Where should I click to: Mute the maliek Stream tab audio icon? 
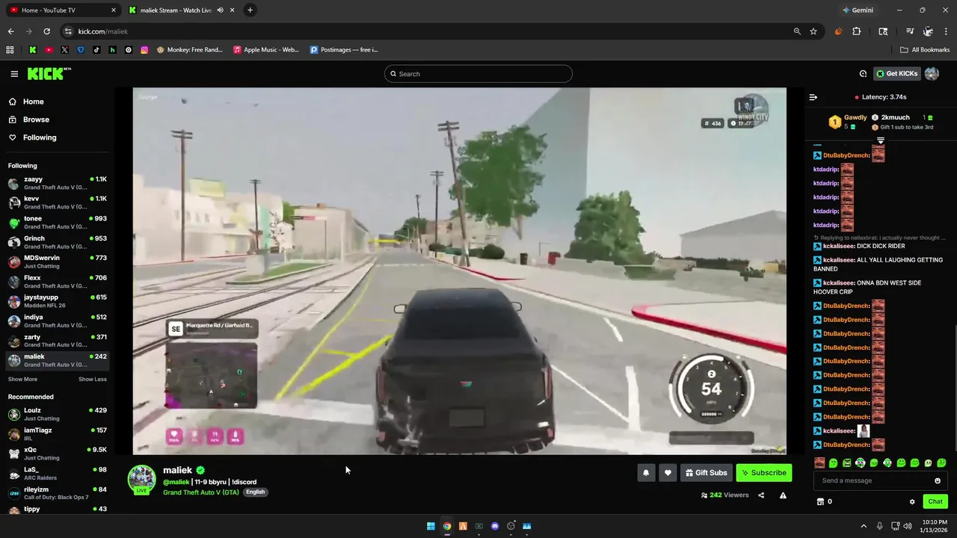221,10
